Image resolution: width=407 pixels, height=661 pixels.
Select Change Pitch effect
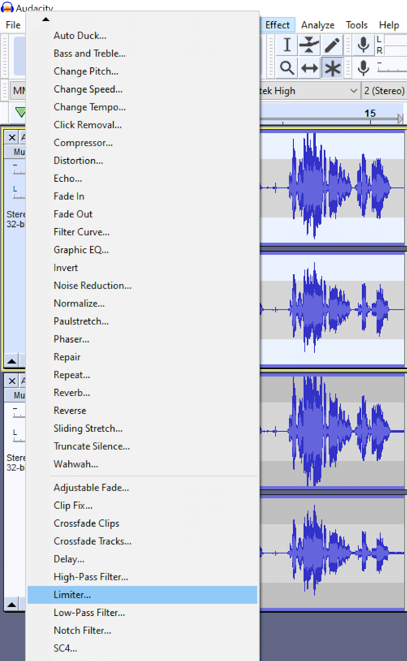pos(143,71)
